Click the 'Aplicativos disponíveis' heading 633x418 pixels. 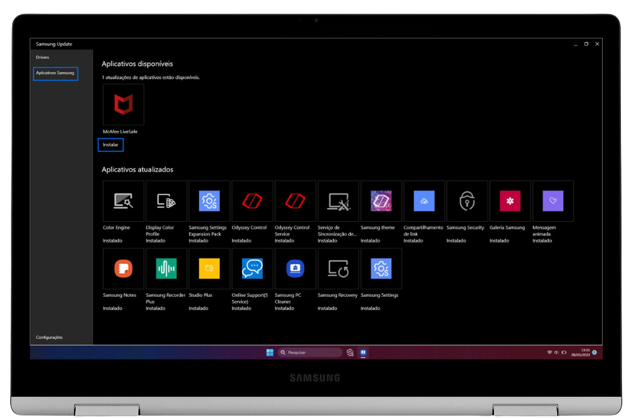click(x=137, y=64)
